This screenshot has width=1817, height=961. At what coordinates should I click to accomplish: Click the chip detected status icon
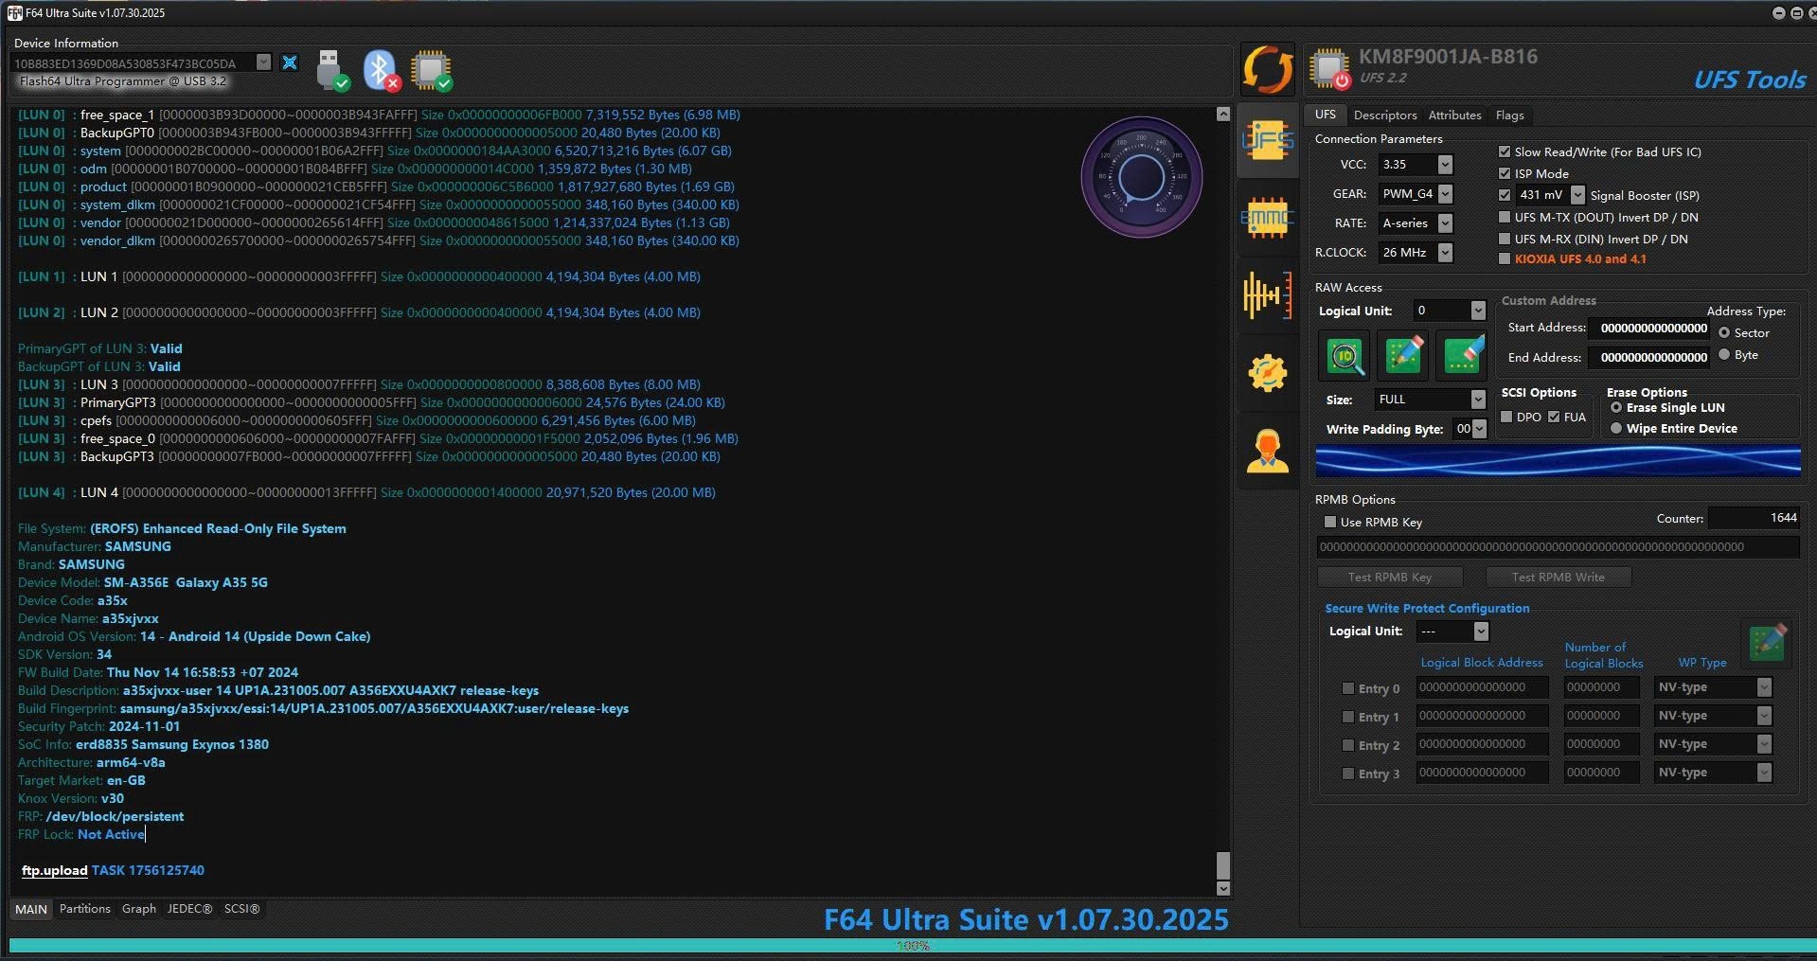(431, 70)
